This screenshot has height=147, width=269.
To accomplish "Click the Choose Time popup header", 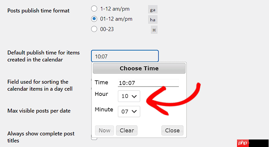I will point(139,68).
